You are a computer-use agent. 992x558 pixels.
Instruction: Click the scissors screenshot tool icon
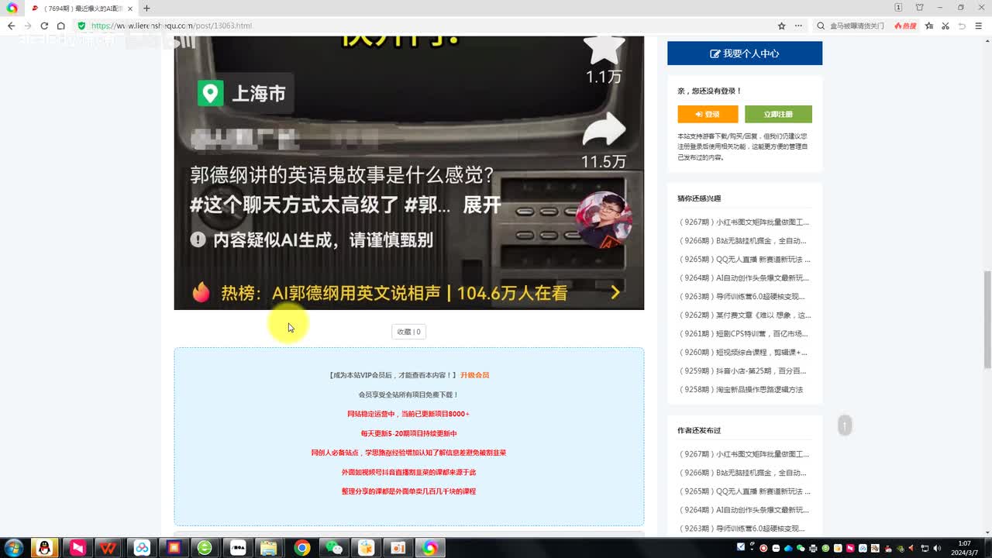coord(945,26)
